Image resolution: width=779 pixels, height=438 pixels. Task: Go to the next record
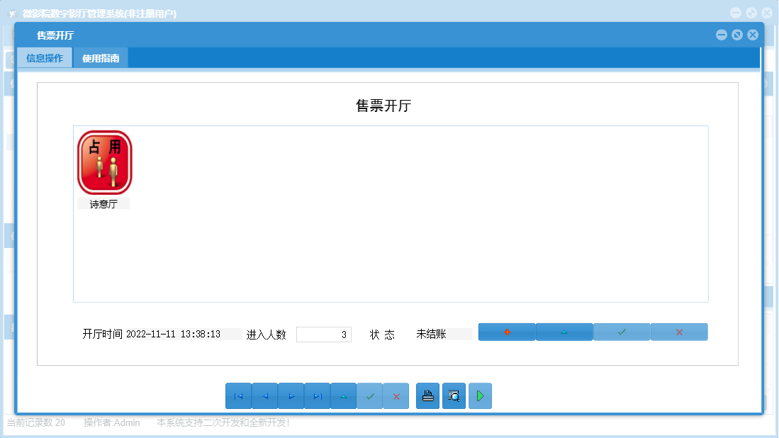tap(291, 395)
